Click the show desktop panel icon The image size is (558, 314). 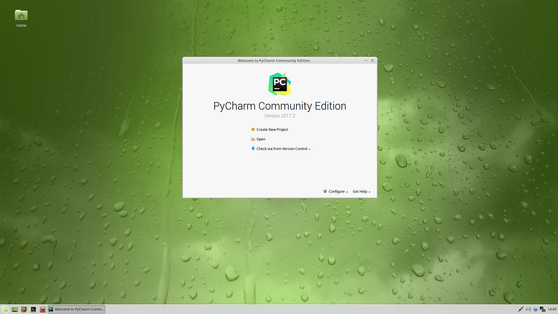[x=15, y=309]
